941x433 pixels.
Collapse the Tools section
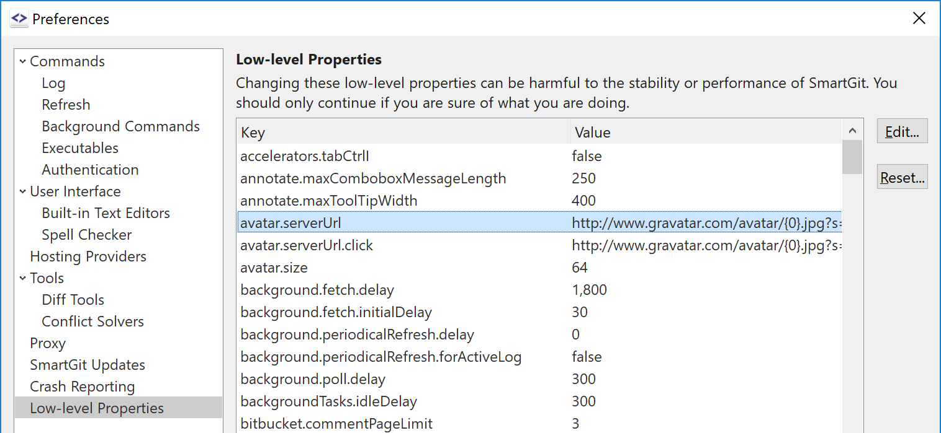[x=23, y=278]
